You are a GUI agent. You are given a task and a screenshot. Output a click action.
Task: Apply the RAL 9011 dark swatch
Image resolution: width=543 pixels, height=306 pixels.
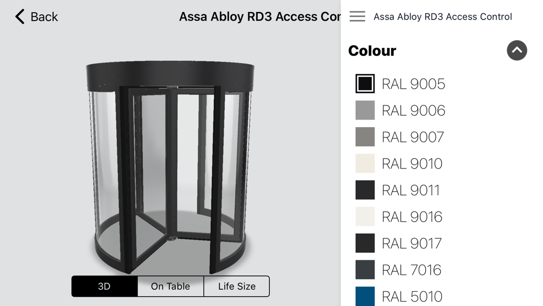tap(365, 190)
